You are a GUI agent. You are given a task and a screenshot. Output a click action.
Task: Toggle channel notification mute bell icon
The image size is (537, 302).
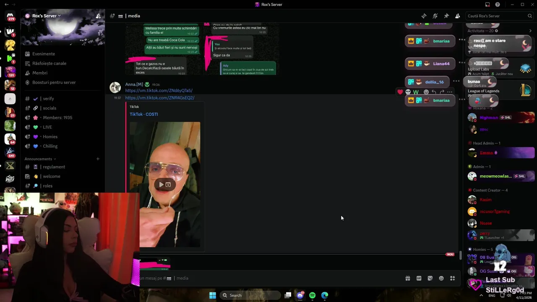click(435, 16)
